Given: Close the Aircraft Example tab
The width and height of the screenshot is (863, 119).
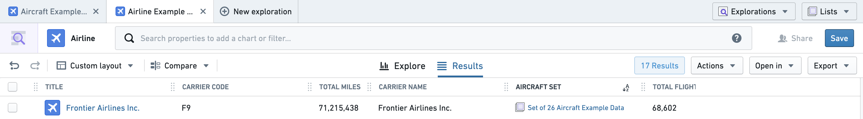Looking at the screenshot, I should [96, 11].
